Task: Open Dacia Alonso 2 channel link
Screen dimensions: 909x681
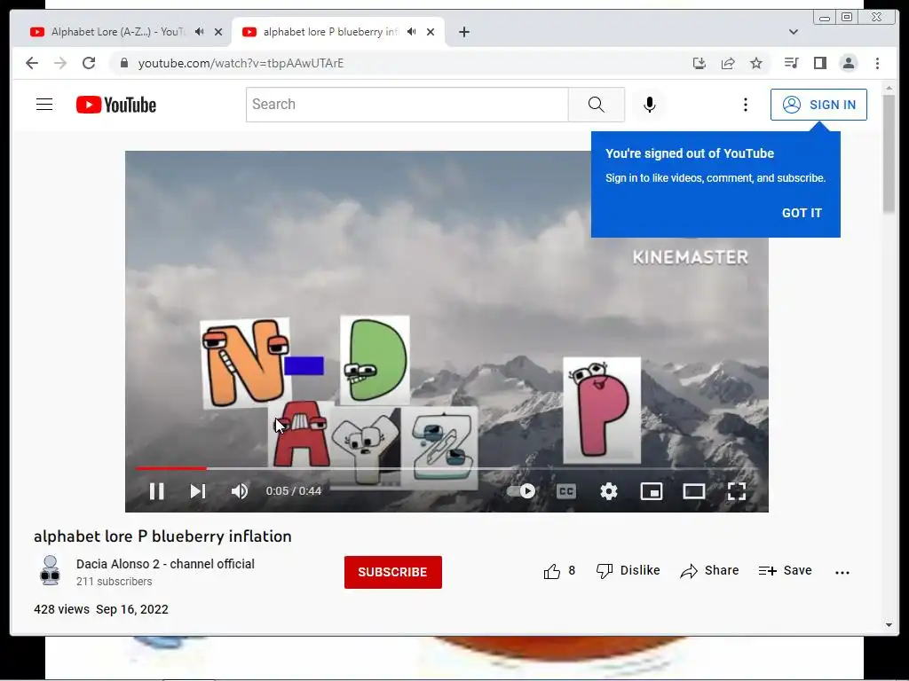Action: pyautogui.click(x=165, y=563)
